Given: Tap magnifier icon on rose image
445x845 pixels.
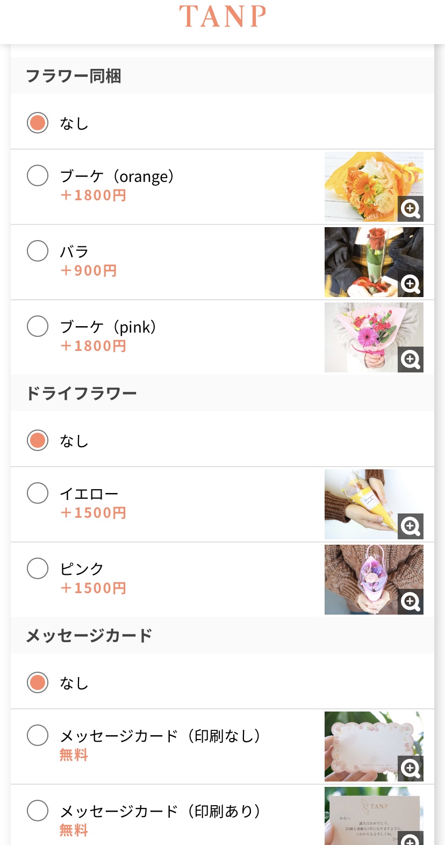Looking at the screenshot, I should click(x=411, y=284).
